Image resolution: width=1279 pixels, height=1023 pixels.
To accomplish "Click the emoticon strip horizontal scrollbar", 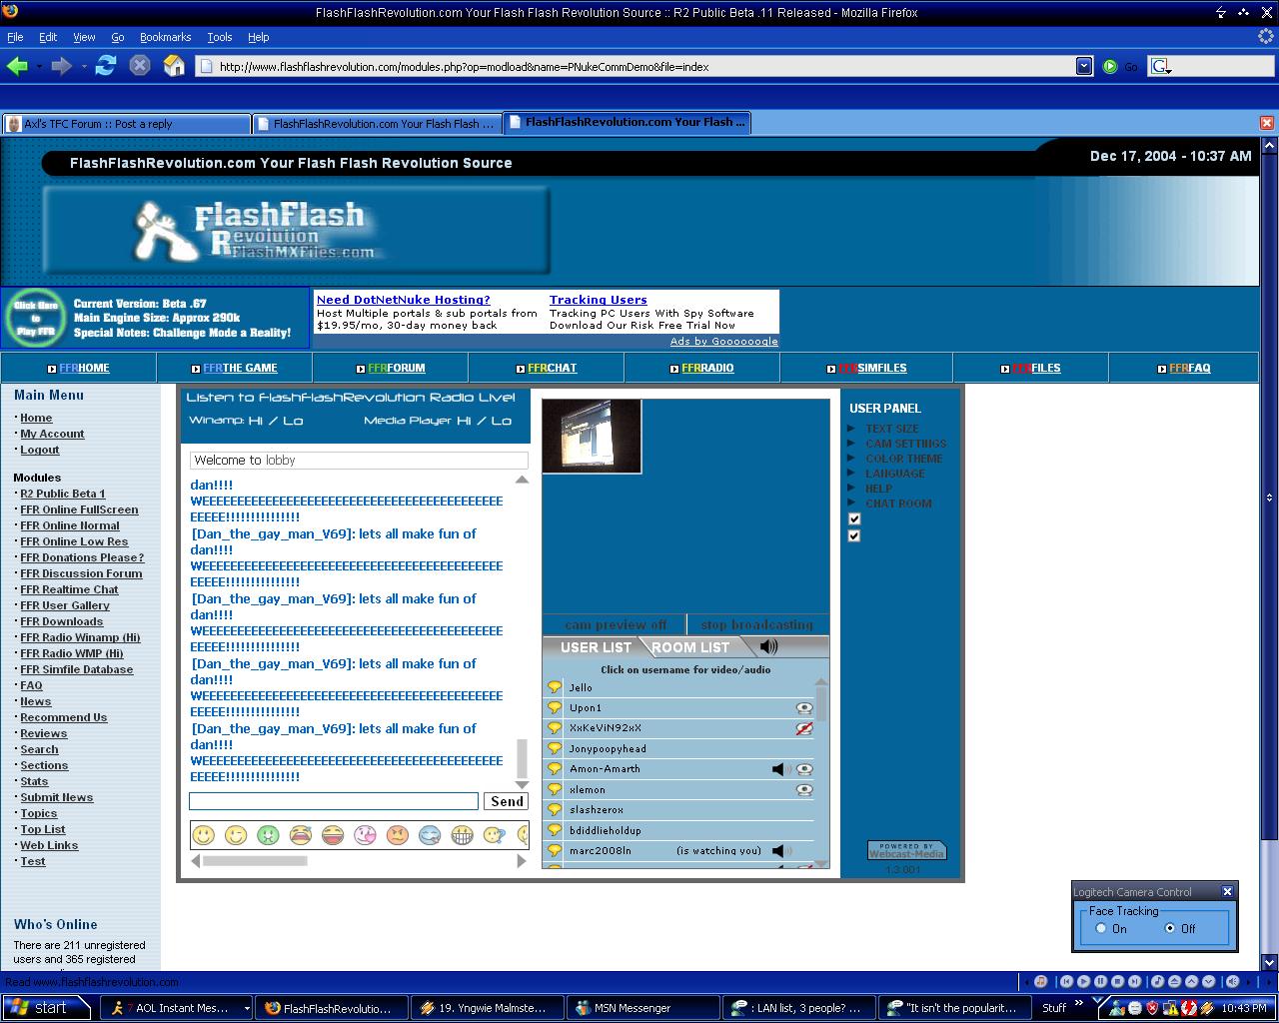I will click(359, 860).
